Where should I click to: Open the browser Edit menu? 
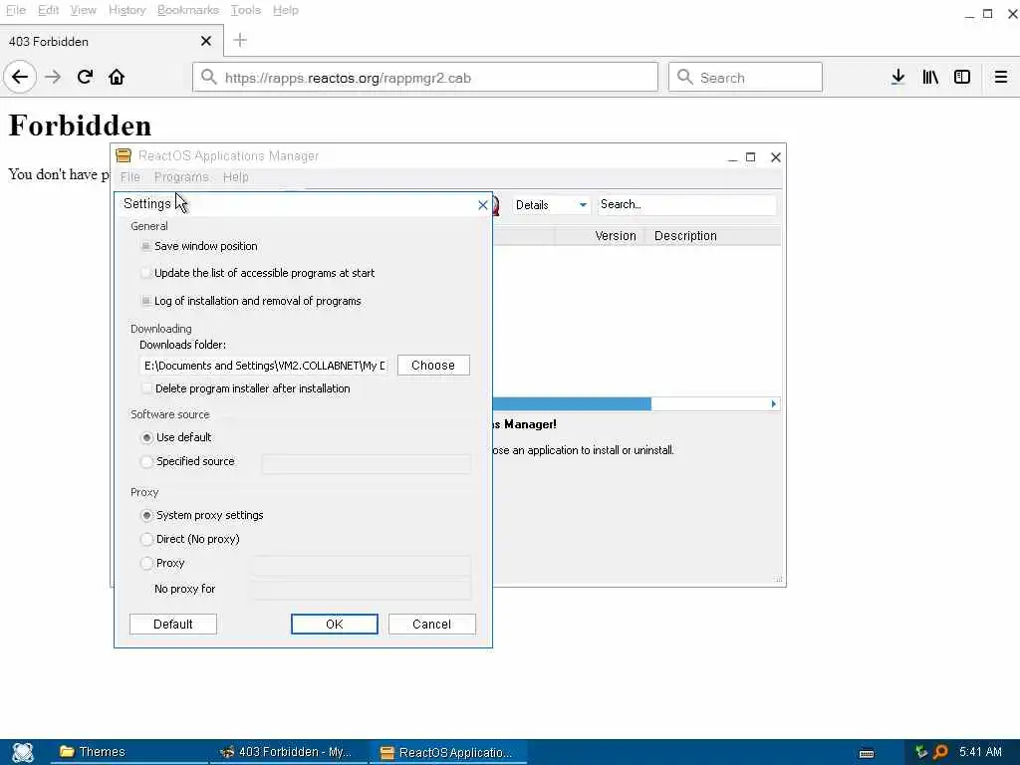click(x=48, y=10)
